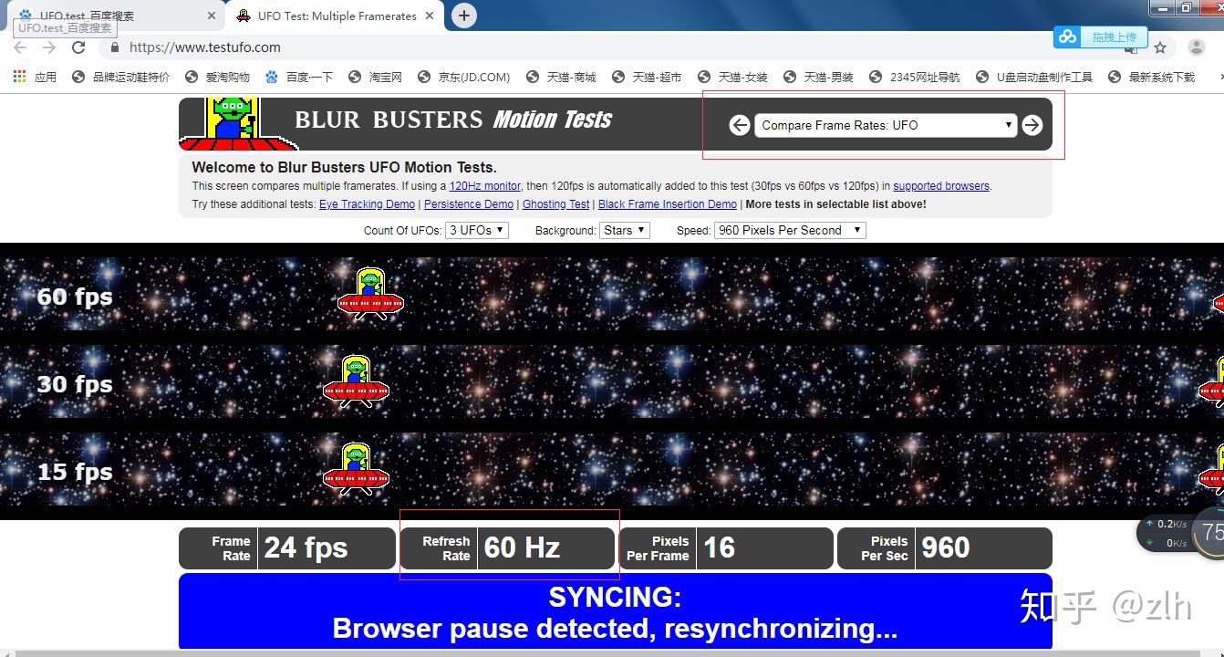The height and width of the screenshot is (657, 1224).
Task: Open the Eye Tracking Demo link
Action: pyautogui.click(x=367, y=204)
